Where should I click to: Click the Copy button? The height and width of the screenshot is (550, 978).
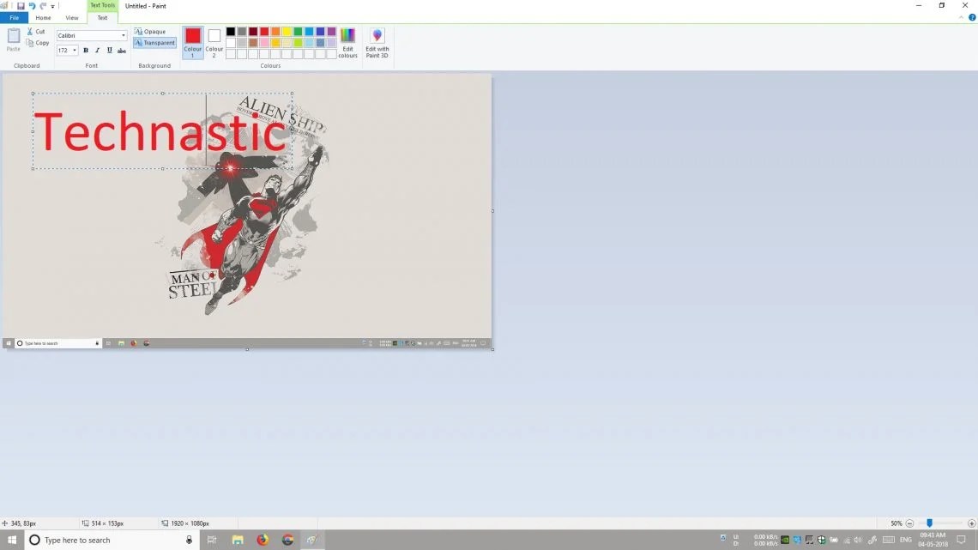pos(38,43)
